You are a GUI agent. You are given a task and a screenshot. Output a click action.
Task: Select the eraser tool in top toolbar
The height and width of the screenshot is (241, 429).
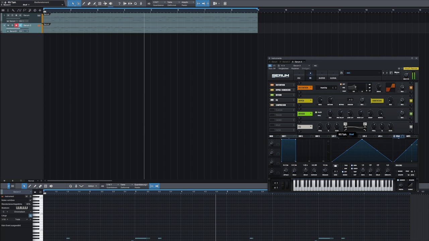[89, 3]
